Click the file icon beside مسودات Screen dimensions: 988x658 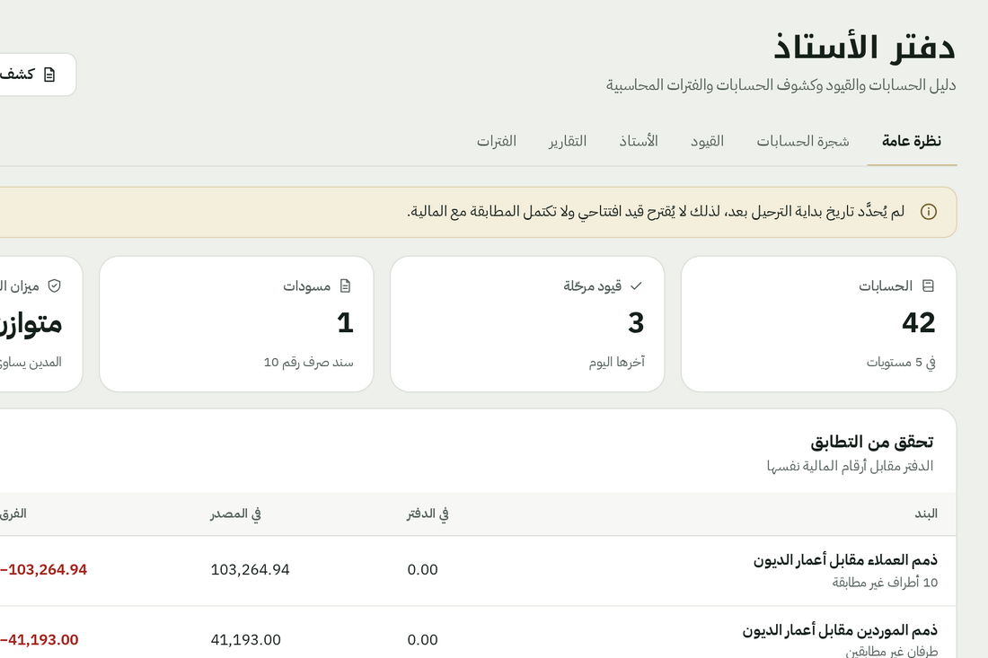[x=345, y=285]
